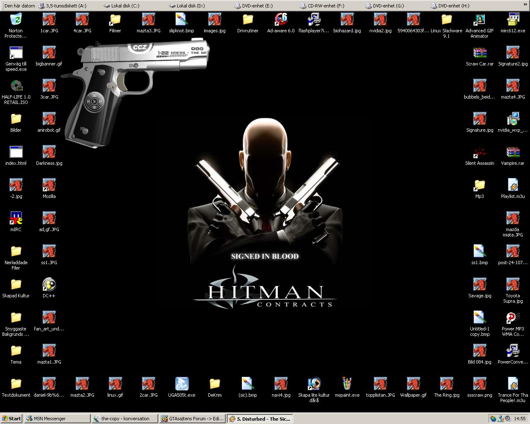Screen dimensions: 530x424
Task: Open the Scraw Car.rar archive
Action: (x=479, y=56)
